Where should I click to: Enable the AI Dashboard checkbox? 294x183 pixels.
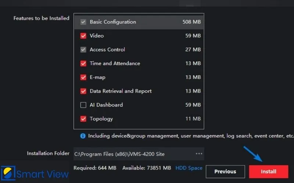tap(83, 105)
